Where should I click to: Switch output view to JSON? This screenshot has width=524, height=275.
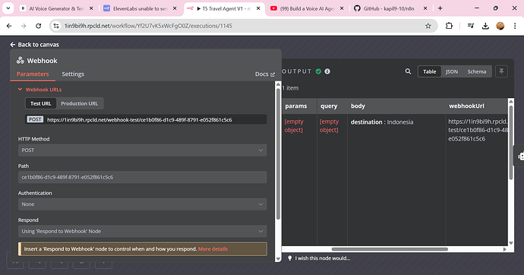[452, 71]
